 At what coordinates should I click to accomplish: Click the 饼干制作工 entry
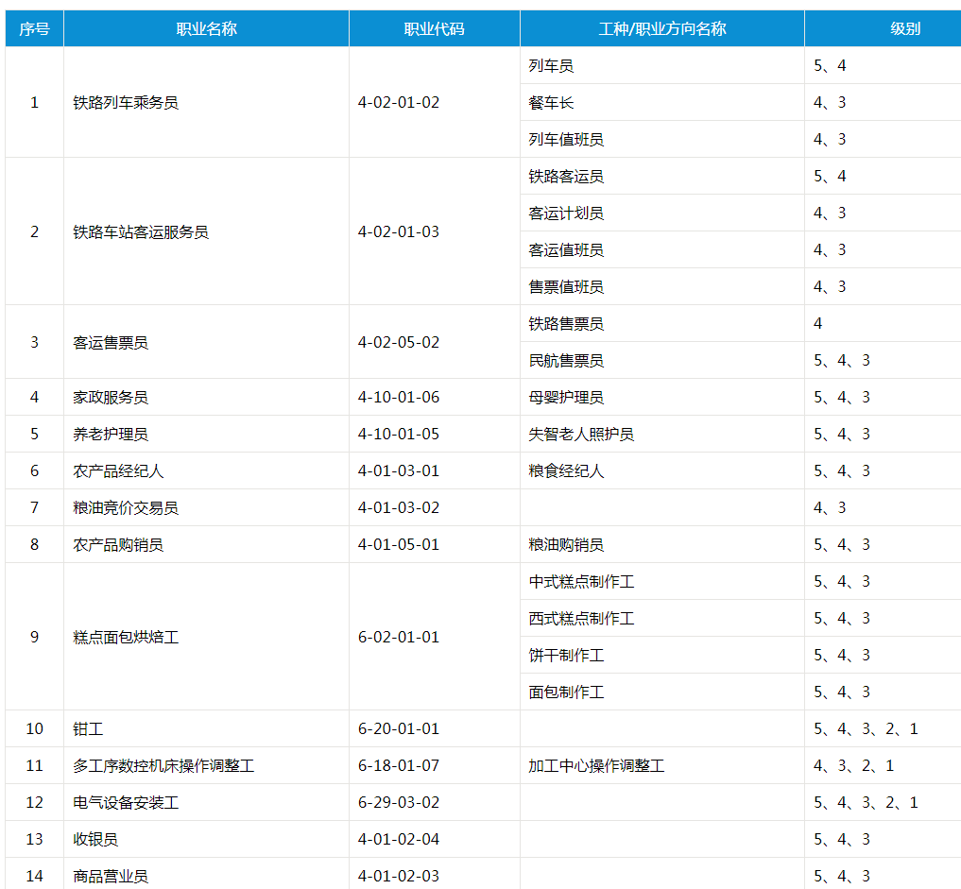[x=566, y=655]
